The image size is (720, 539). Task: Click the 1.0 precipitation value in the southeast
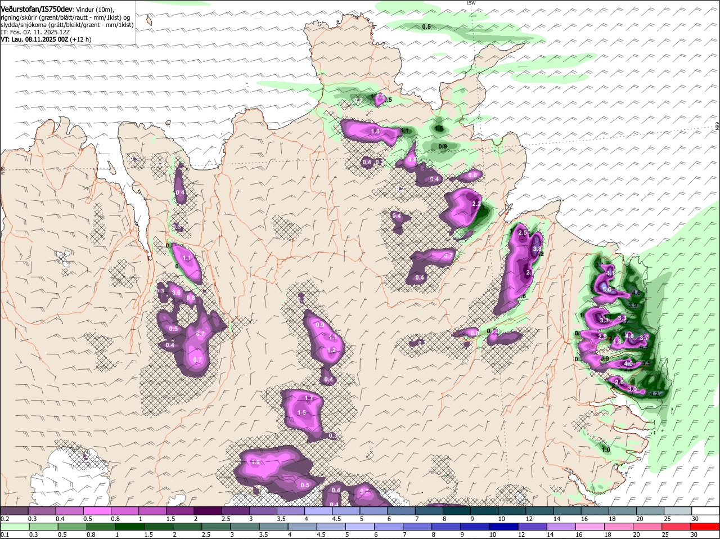606,450
